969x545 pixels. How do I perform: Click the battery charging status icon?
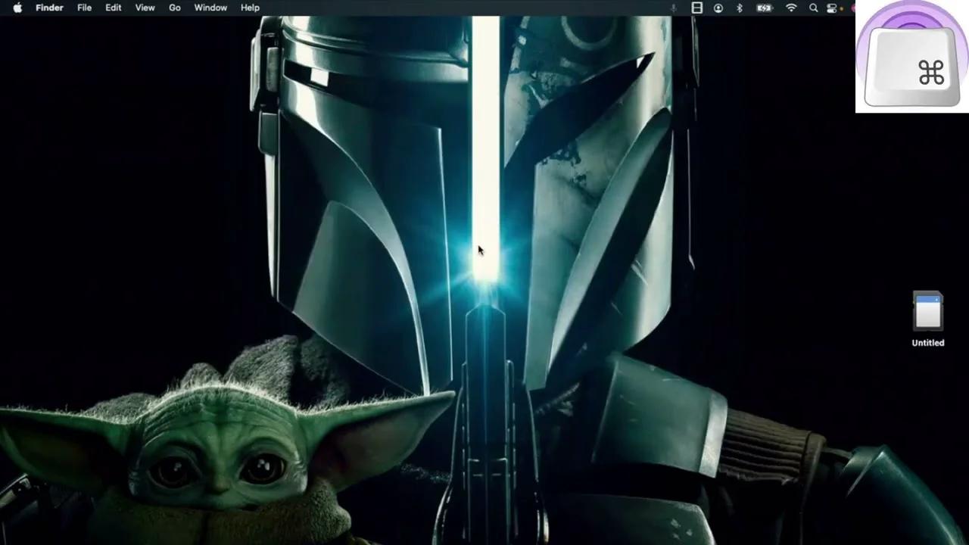[x=765, y=8]
